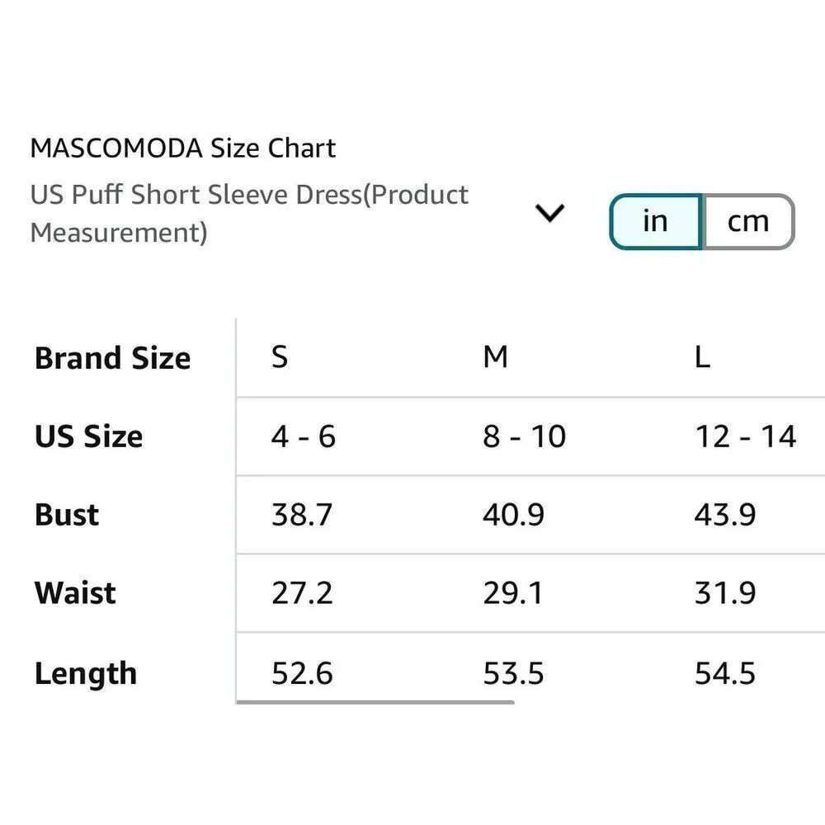
Task: Click the Length row label
Action: tap(85, 673)
